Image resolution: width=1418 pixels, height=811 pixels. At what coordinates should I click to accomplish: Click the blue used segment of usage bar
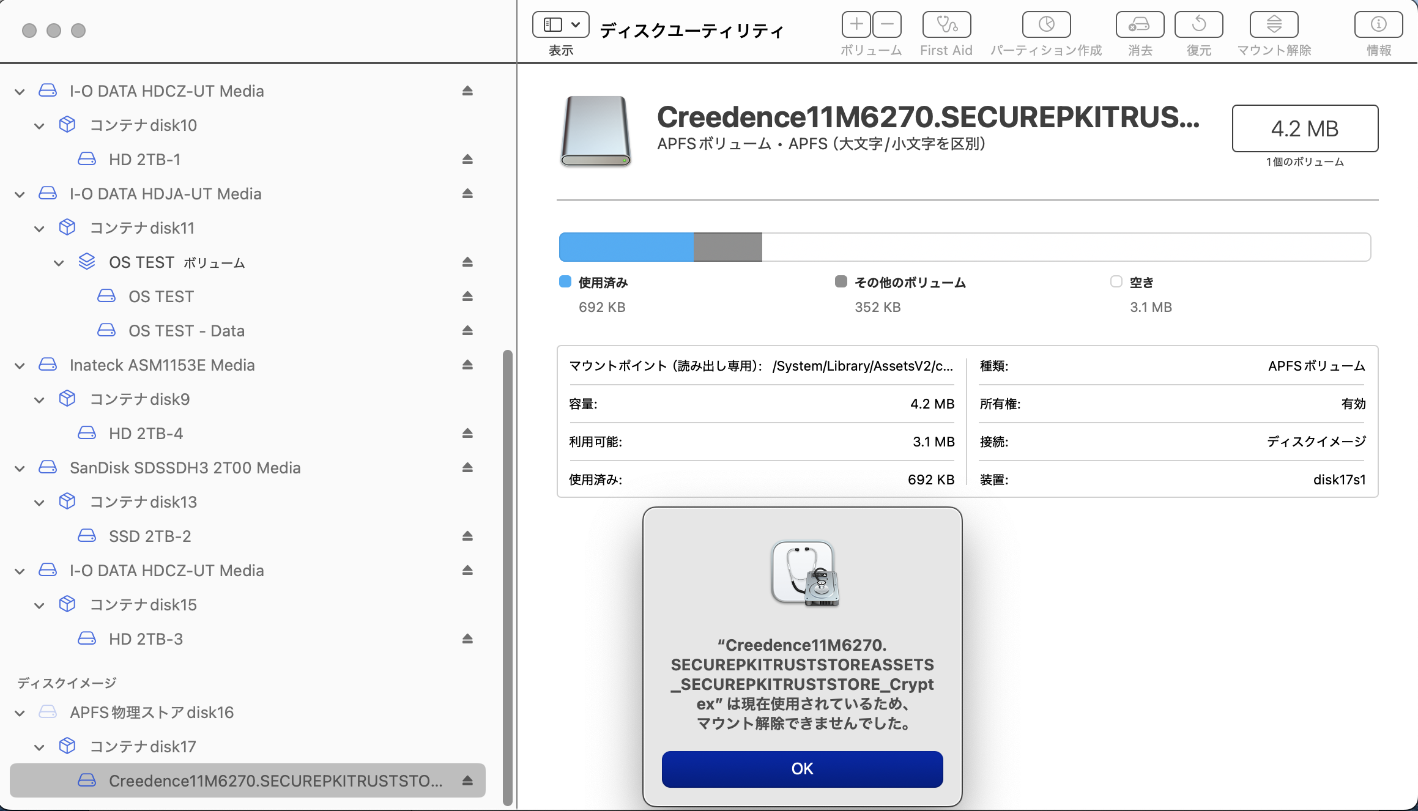tap(625, 247)
